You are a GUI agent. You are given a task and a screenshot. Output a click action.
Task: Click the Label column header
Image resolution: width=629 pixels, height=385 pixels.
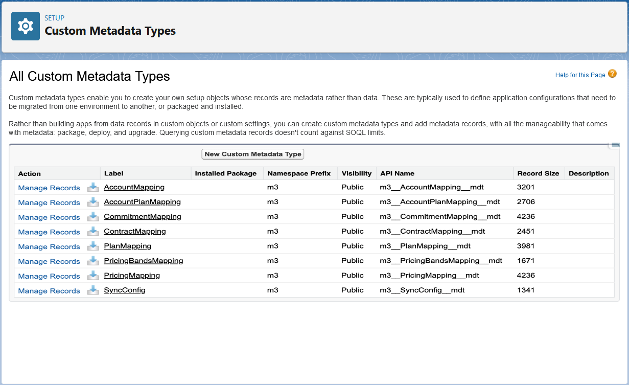click(x=114, y=173)
